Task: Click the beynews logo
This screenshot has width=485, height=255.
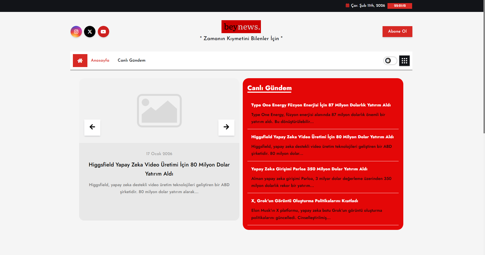Action: [241, 27]
